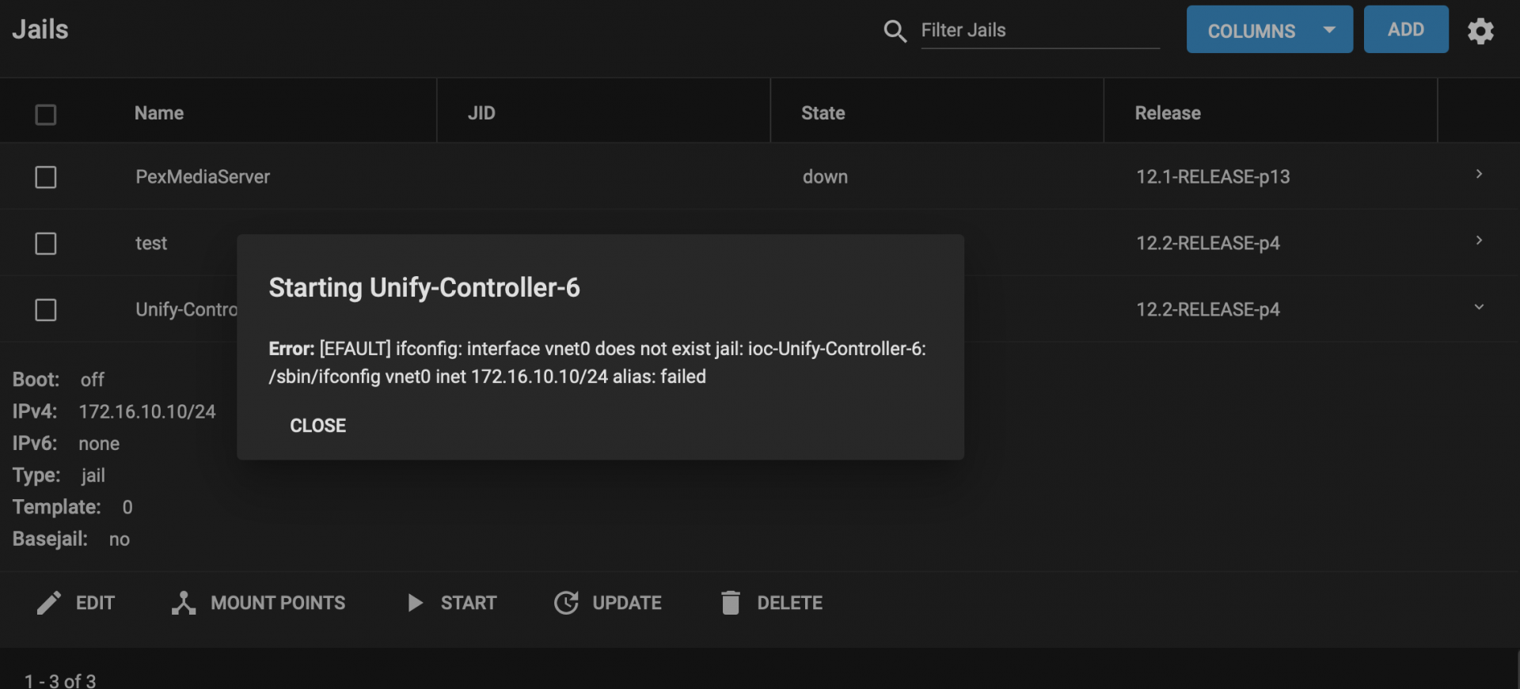This screenshot has height=689, width=1520.
Task: Click the PexMediaServer jail name
Action: (203, 177)
